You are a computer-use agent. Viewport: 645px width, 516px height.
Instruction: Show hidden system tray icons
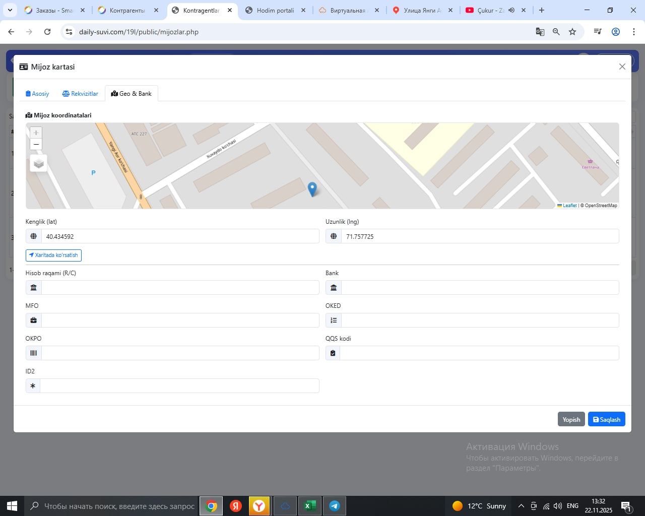point(521,506)
